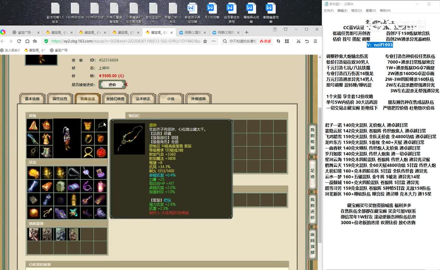
Task: Select the pink lantern artifact in 法宝
Action: pos(100,186)
